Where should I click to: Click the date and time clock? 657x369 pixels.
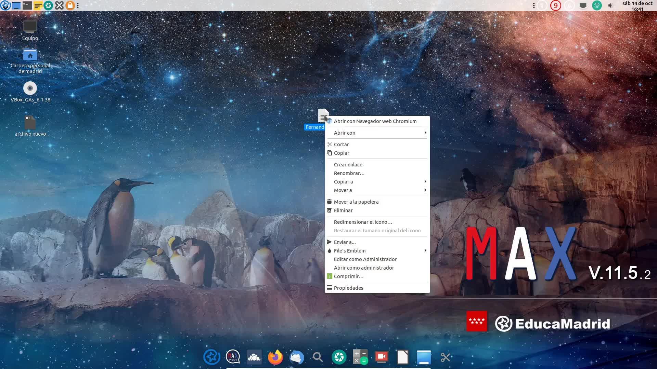[x=637, y=6]
